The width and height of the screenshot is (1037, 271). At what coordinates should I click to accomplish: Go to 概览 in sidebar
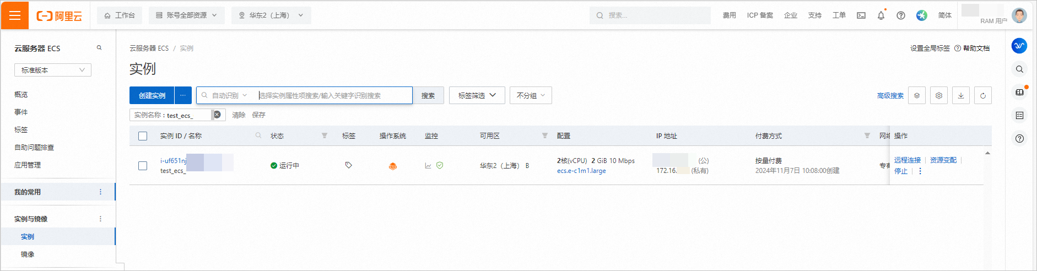[21, 94]
